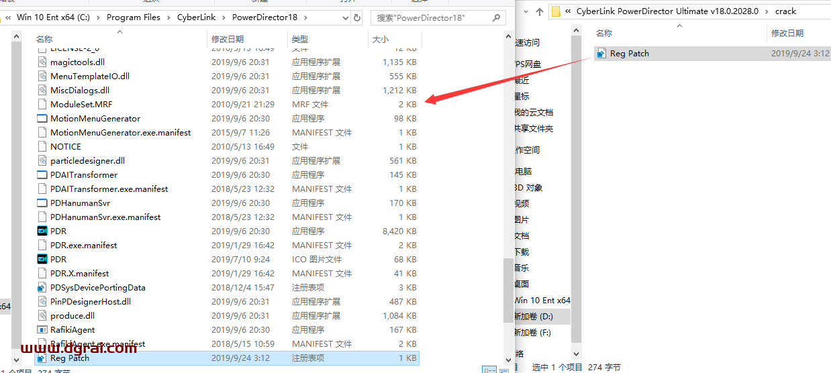The width and height of the screenshot is (831, 373).
Task: Go to Program Files breadcrumb
Action: click(134, 17)
